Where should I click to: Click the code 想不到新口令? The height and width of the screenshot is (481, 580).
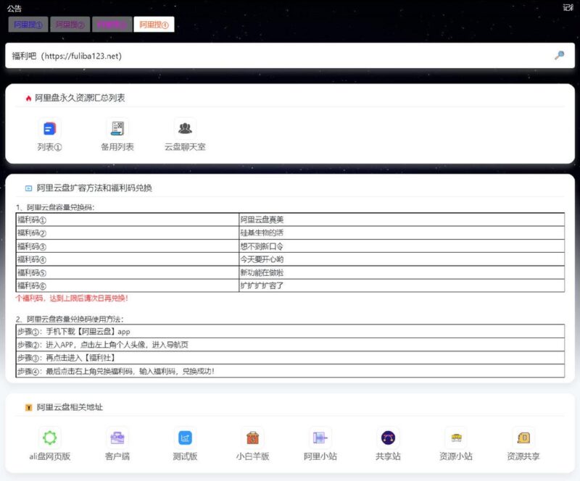pyautogui.click(x=262, y=246)
